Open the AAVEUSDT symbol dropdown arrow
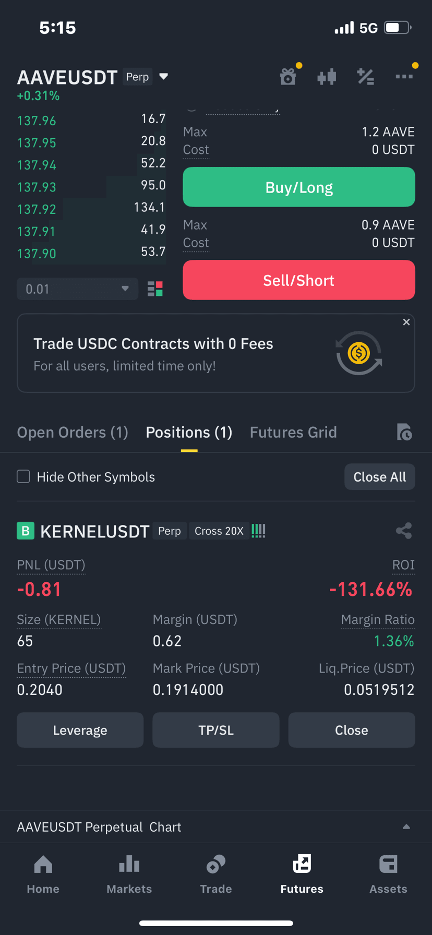The width and height of the screenshot is (432, 935). (163, 77)
